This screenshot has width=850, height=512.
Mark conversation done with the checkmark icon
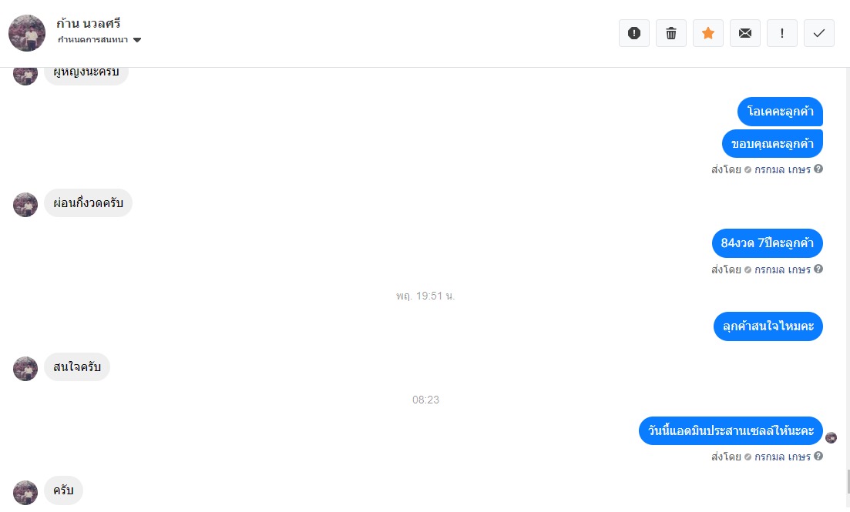(818, 33)
